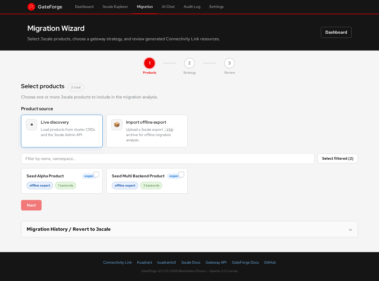Open the Settings nav tab
Screen dimensions: 379x281
216,7
